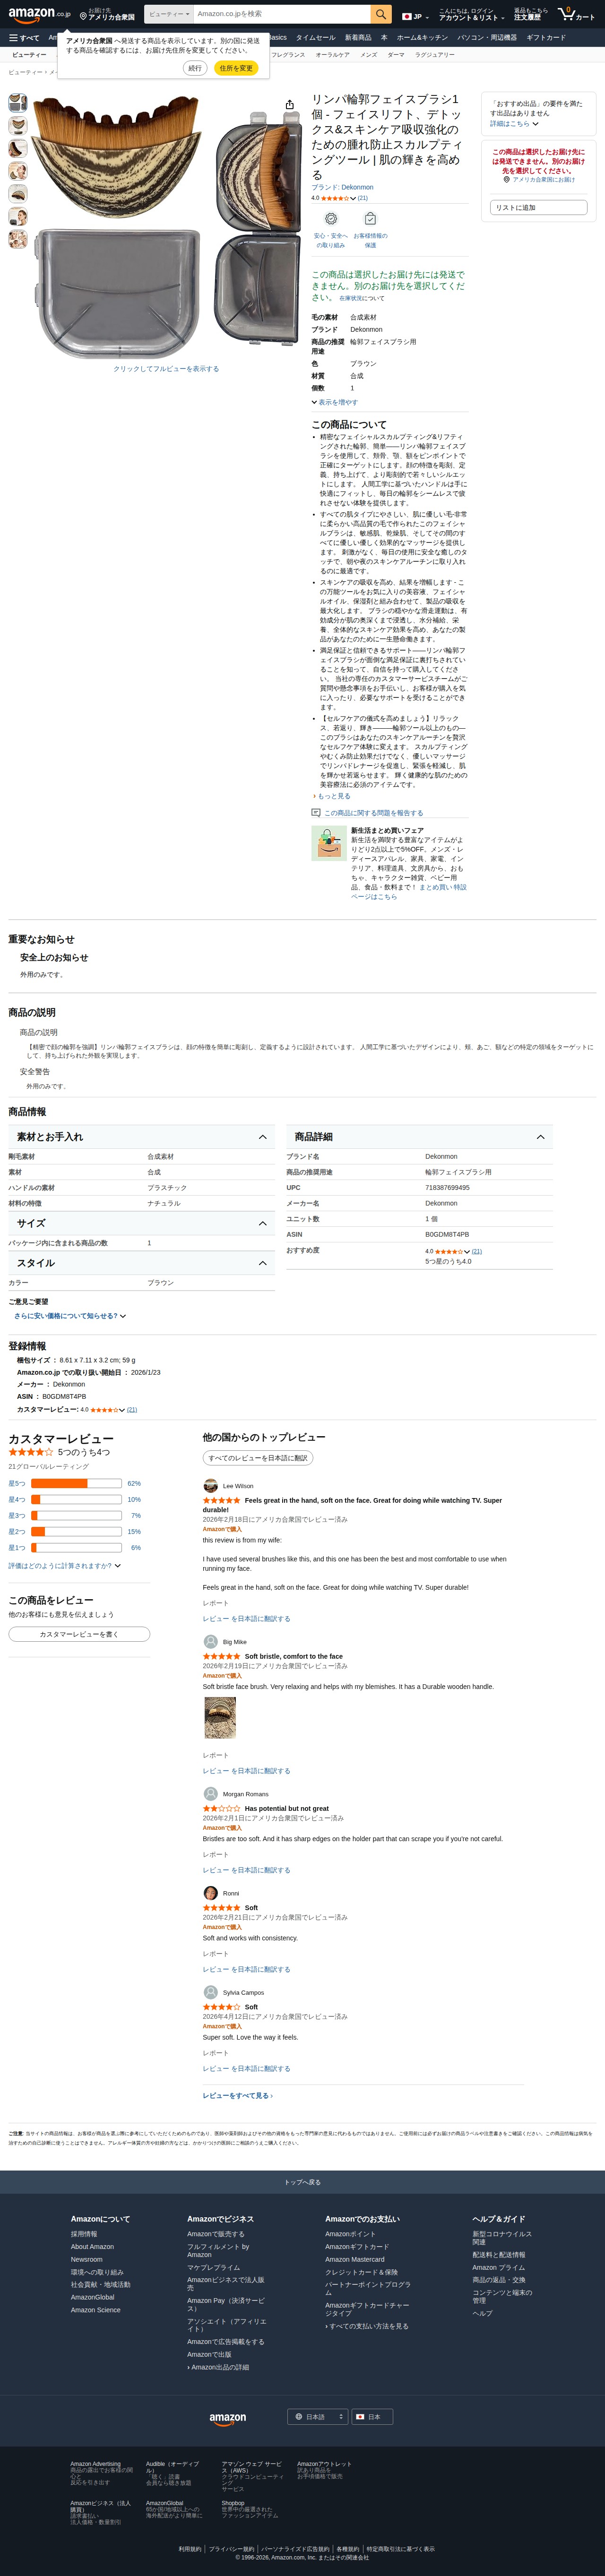Click 続行 in the delivery popup
The height and width of the screenshot is (2576, 605).
coord(195,68)
